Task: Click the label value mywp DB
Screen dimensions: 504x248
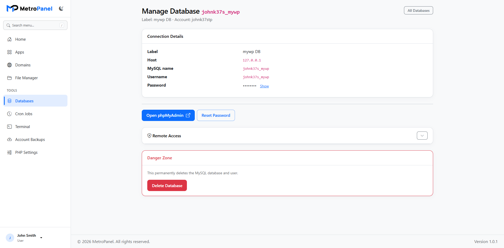Action: [251, 52]
